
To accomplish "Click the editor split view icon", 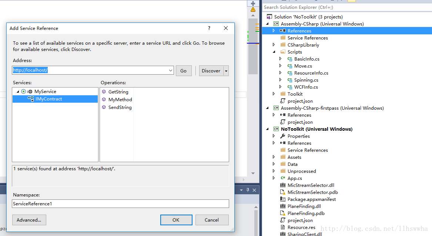I will click(x=253, y=3).
